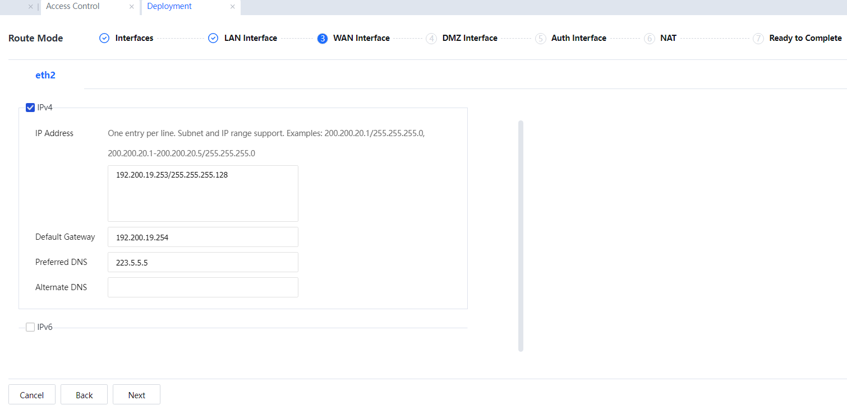Select the eth2 interface tab
847x410 pixels.
(x=45, y=75)
